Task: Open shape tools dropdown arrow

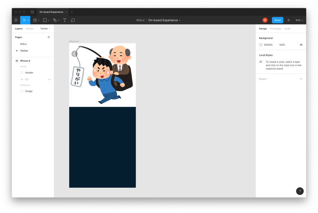Action: (x=48, y=20)
